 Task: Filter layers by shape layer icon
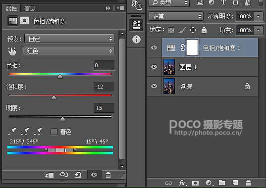235,2
